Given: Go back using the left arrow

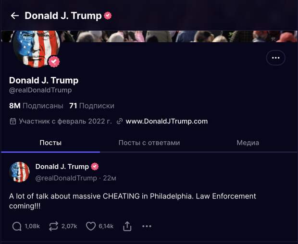Looking at the screenshot, I should click(14, 15).
